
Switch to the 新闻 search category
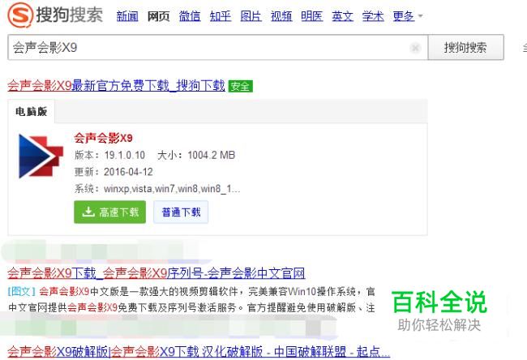tap(127, 15)
